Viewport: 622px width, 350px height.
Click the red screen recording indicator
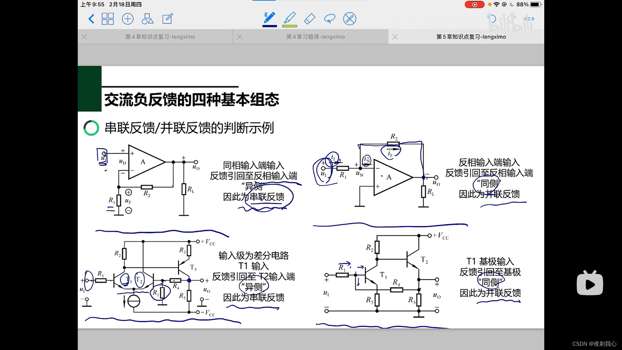474,5
